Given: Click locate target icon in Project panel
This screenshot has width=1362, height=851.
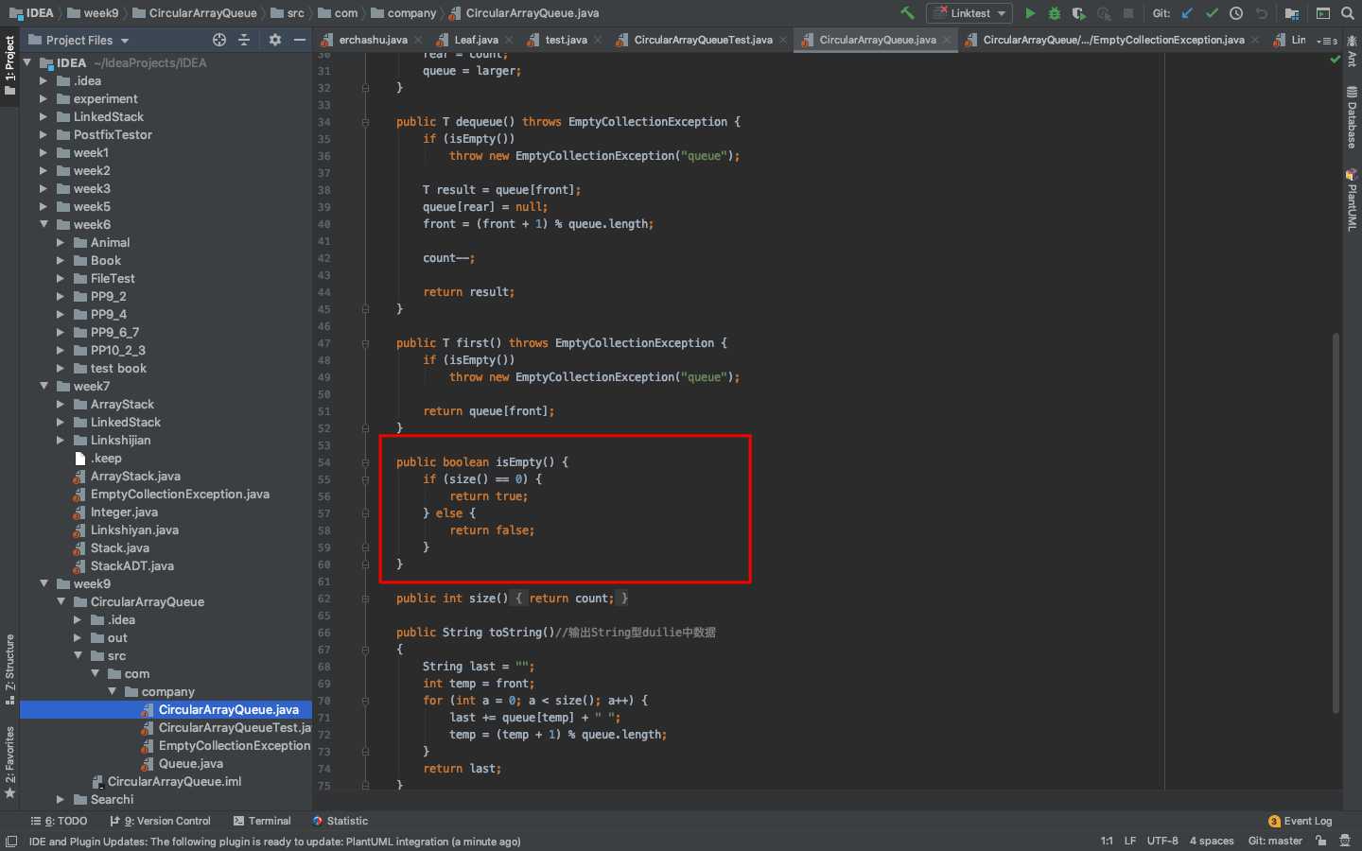Looking at the screenshot, I should 219,40.
